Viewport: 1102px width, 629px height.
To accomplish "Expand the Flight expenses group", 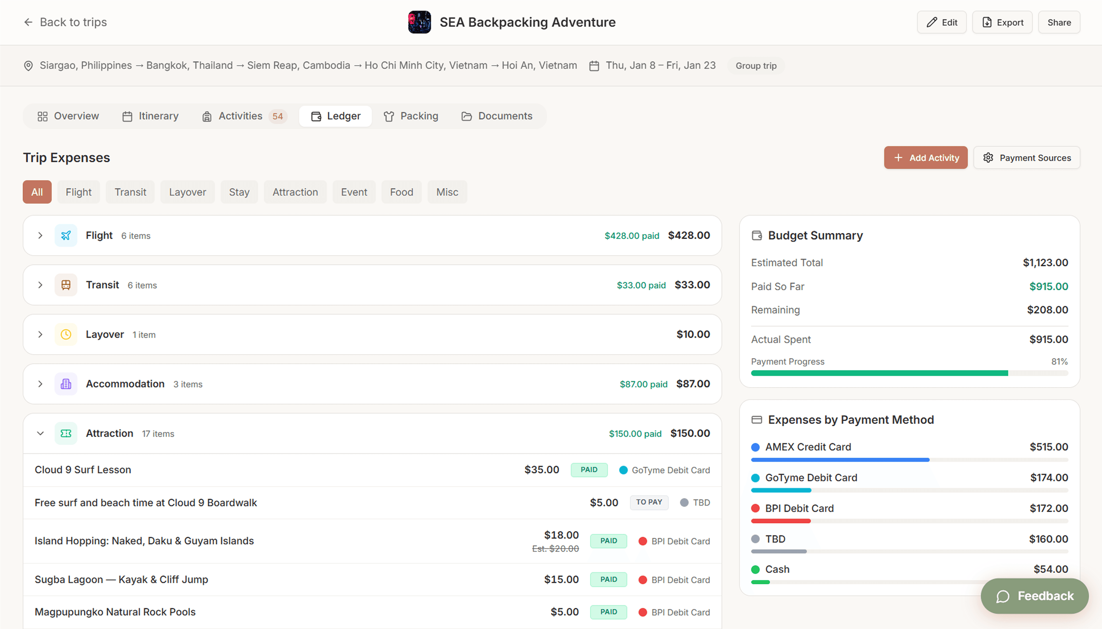I will 40,235.
